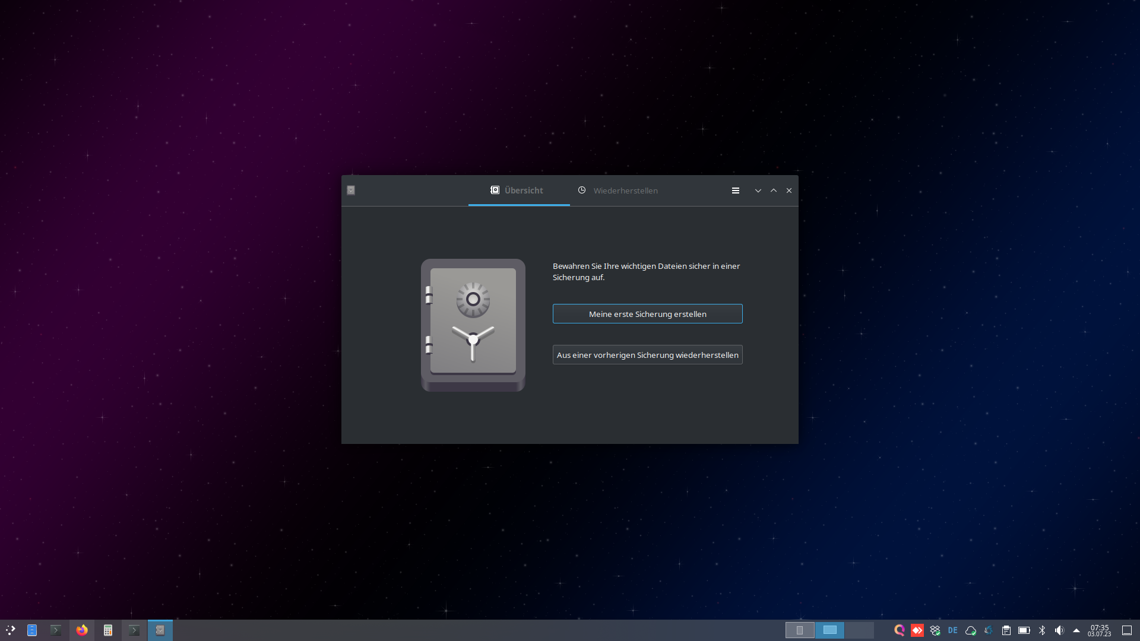
Task: Open the Bluetooth tray icon
Action: pyautogui.click(x=1042, y=630)
